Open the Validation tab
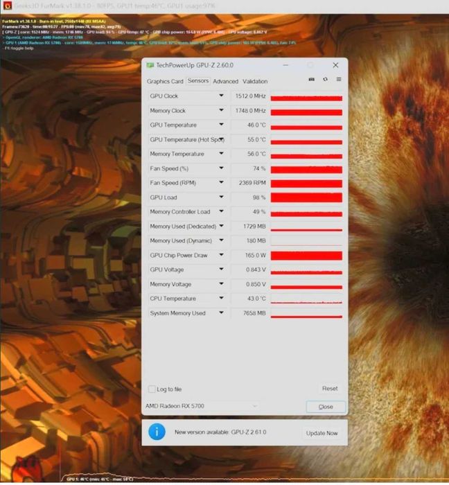This screenshot has width=449, height=485. click(x=255, y=81)
